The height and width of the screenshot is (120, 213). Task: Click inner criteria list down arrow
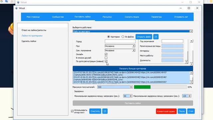pyautogui.click(x=186, y=62)
